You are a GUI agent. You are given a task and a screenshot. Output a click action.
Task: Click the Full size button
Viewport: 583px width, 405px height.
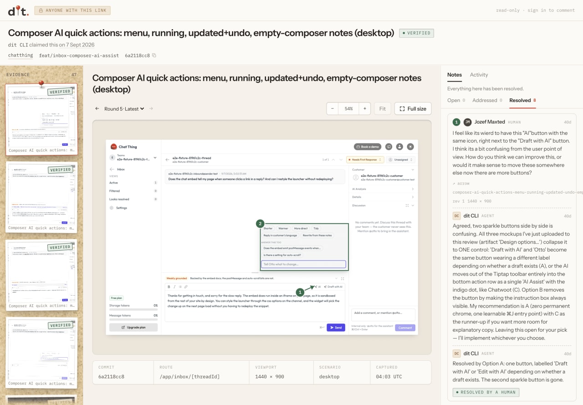(413, 109)
